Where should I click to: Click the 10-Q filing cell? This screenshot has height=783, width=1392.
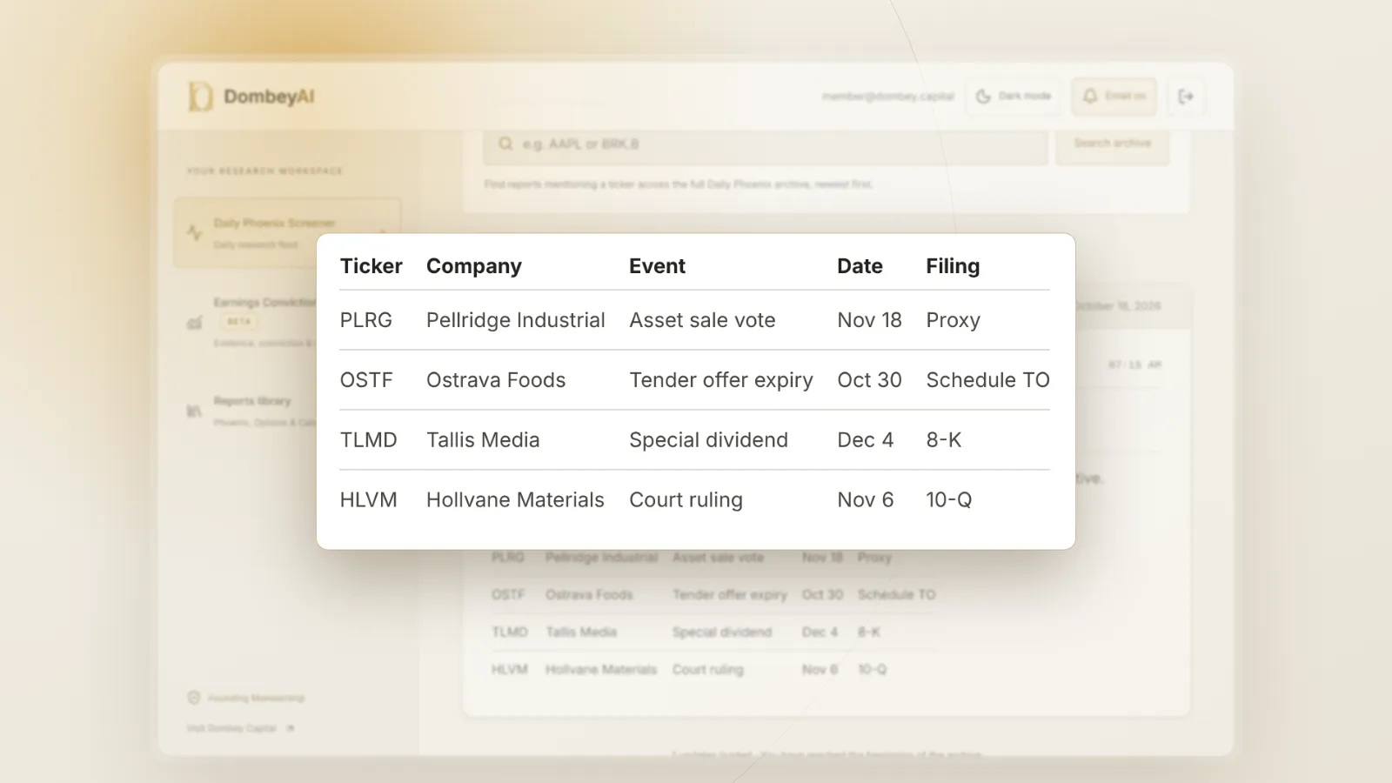[949, 500]
